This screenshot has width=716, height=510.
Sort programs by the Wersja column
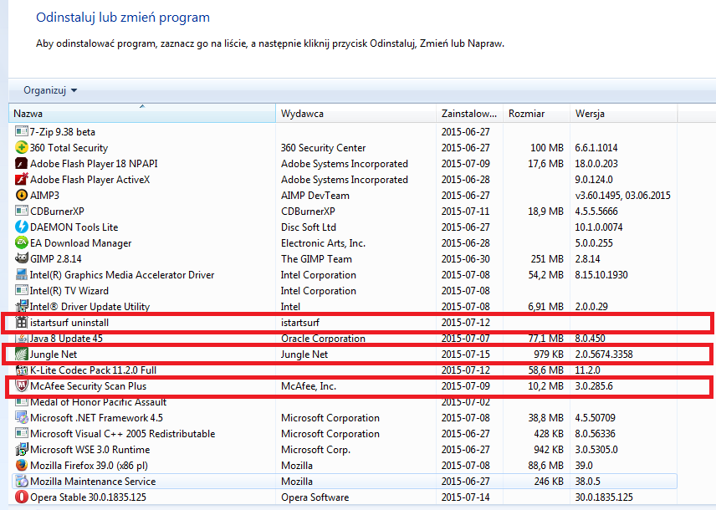pos(624,113)
